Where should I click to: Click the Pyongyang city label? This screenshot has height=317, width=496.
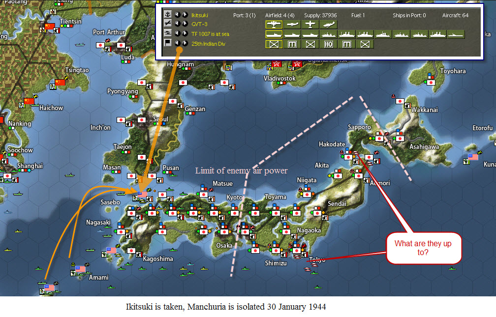point(123,91)
